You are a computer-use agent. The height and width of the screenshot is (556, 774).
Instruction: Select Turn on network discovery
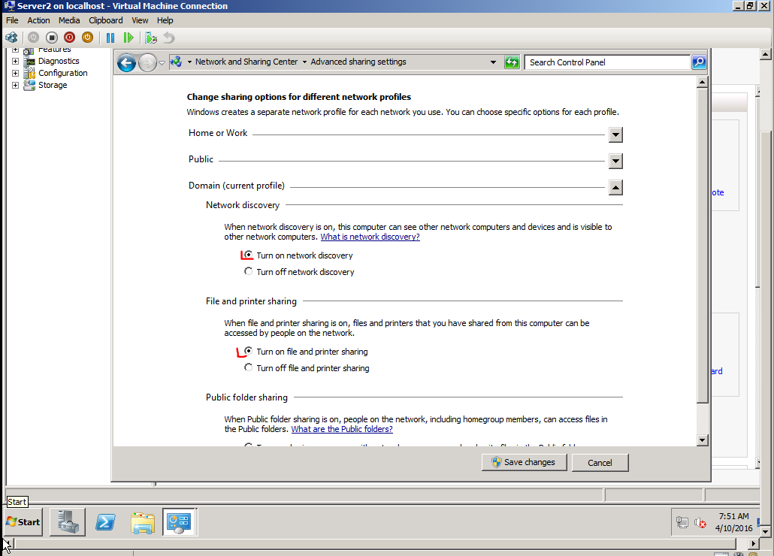pyautogui.click(x=248, y=255)
